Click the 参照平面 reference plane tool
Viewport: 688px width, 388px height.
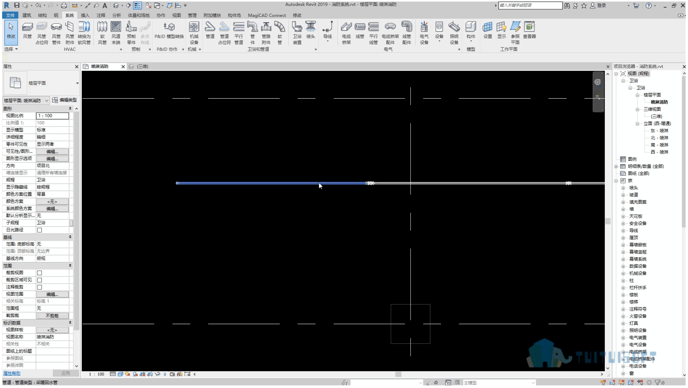[x=515, y=33]
